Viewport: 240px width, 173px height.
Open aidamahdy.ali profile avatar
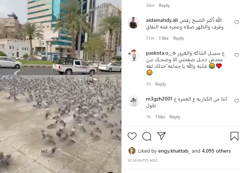[x=134, y=23]
